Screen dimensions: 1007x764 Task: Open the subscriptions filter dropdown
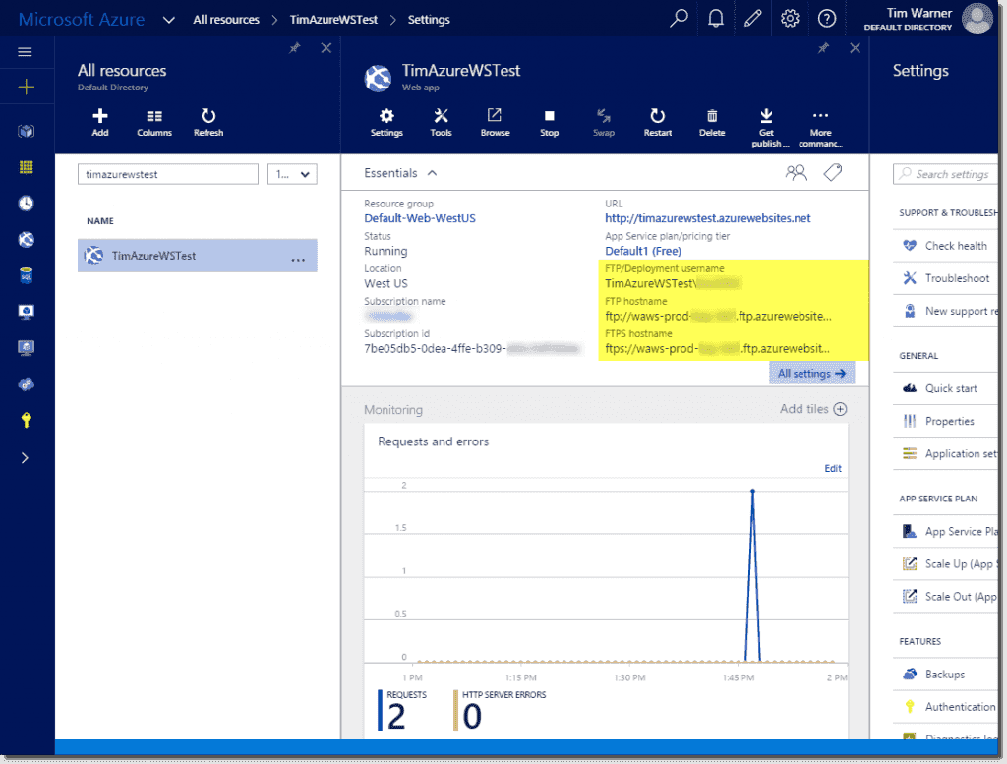coord(292,174)
